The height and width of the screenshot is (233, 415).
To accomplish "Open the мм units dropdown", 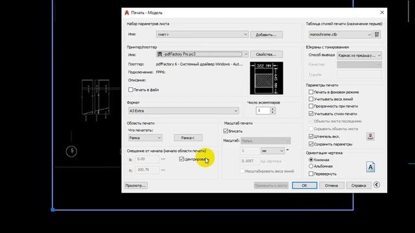I will point(272,151).
